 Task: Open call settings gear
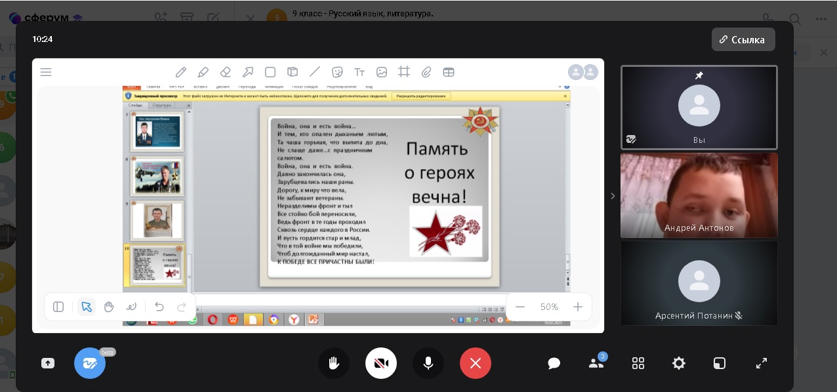pyautogui.click(x=679, y=363)
